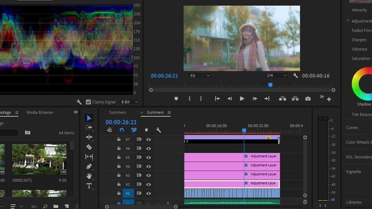Open the 8 Bit scope dropdown
This screenshot has width=372, height=209.
(x=130, y=102)
